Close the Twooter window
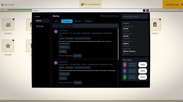 click(x=148, y=11)
